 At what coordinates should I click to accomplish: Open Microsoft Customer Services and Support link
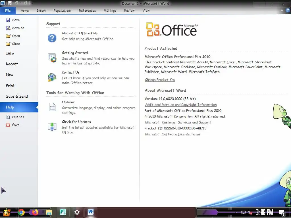coord(178,122)
